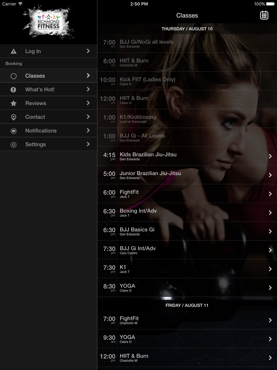
Task: Click chevron on 7:30 pm K1 row
Action: click(x=270, y=269)
